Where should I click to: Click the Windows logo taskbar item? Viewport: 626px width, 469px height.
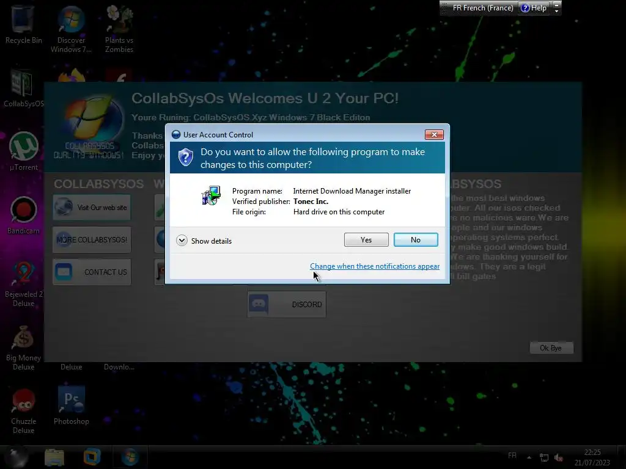(130, 457)
